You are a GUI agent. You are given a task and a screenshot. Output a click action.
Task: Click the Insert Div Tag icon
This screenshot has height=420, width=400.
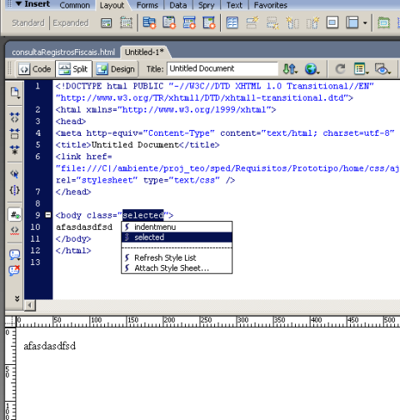tap(106, 22)
